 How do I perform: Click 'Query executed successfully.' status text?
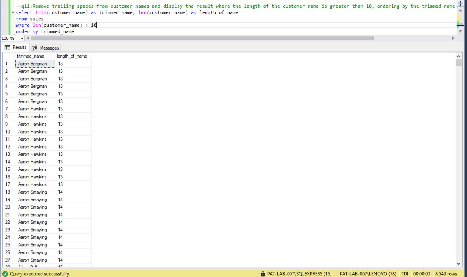pos(40,274)
